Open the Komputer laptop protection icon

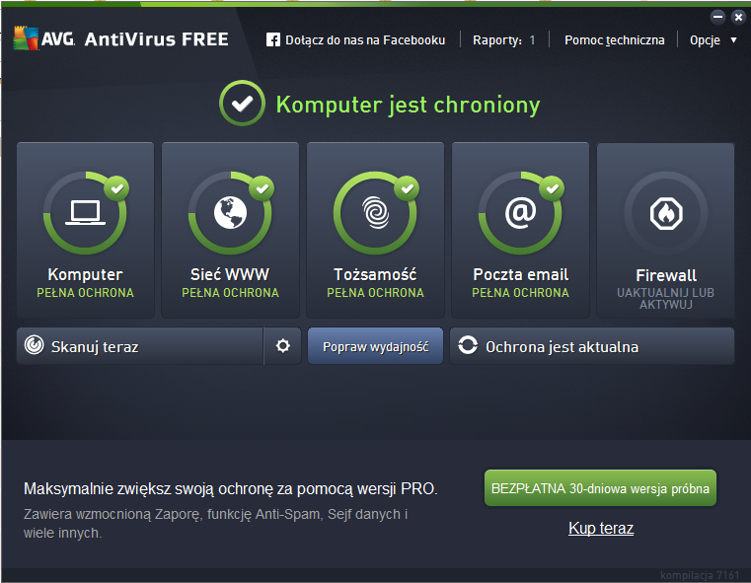click(85, 212)
